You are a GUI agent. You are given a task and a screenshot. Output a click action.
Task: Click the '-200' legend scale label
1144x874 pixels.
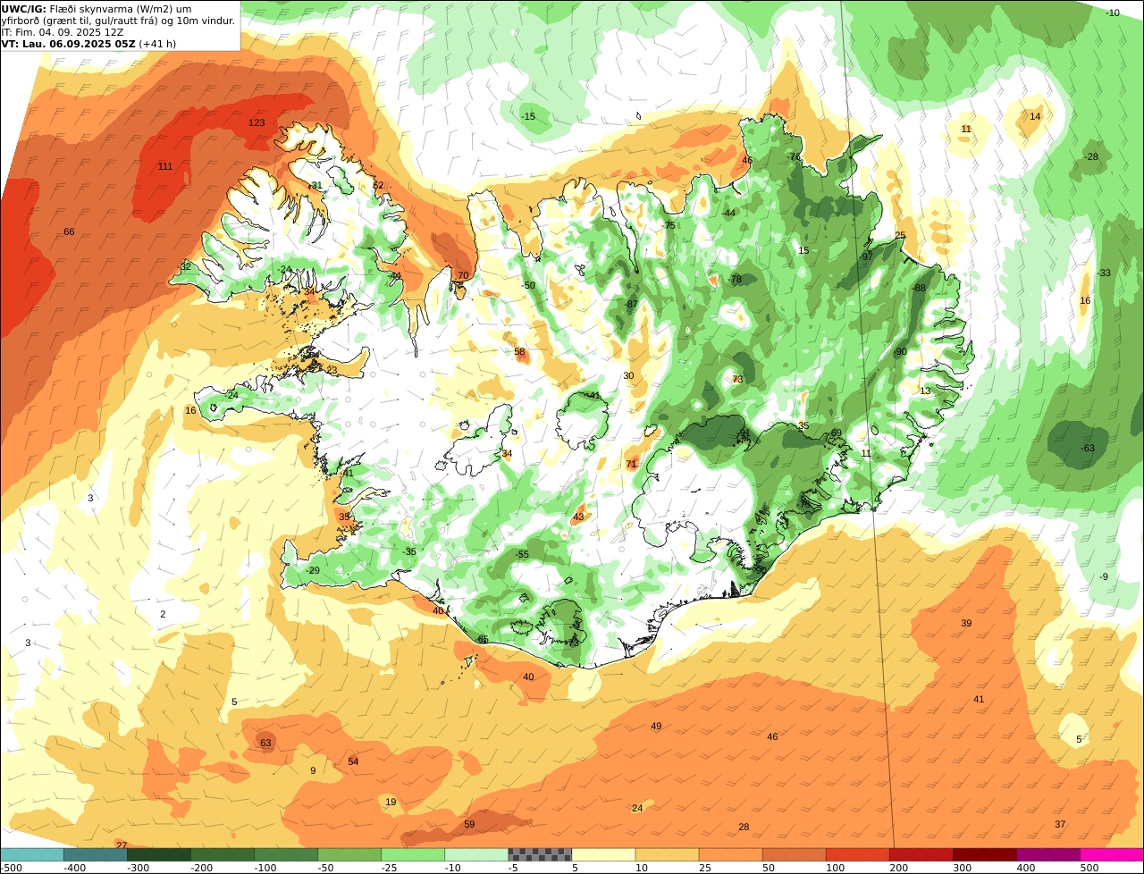click(202, 868)
